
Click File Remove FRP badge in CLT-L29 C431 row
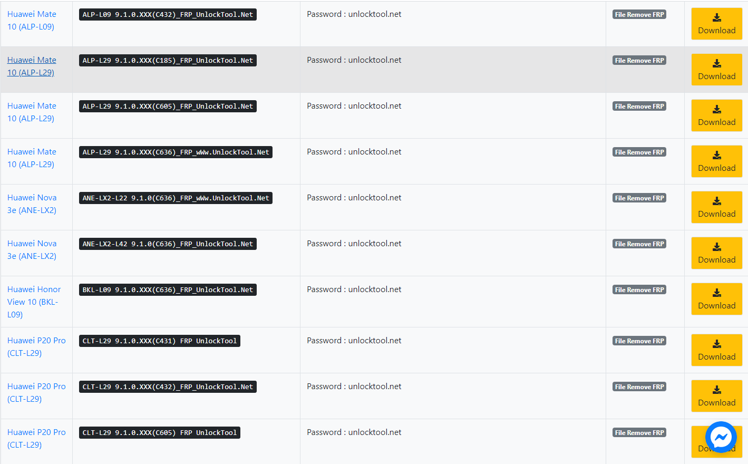point(639,341)
